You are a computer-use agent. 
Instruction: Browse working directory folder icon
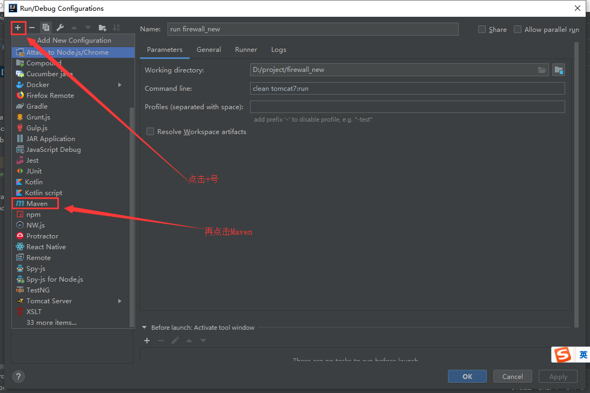tap(542, 70)
